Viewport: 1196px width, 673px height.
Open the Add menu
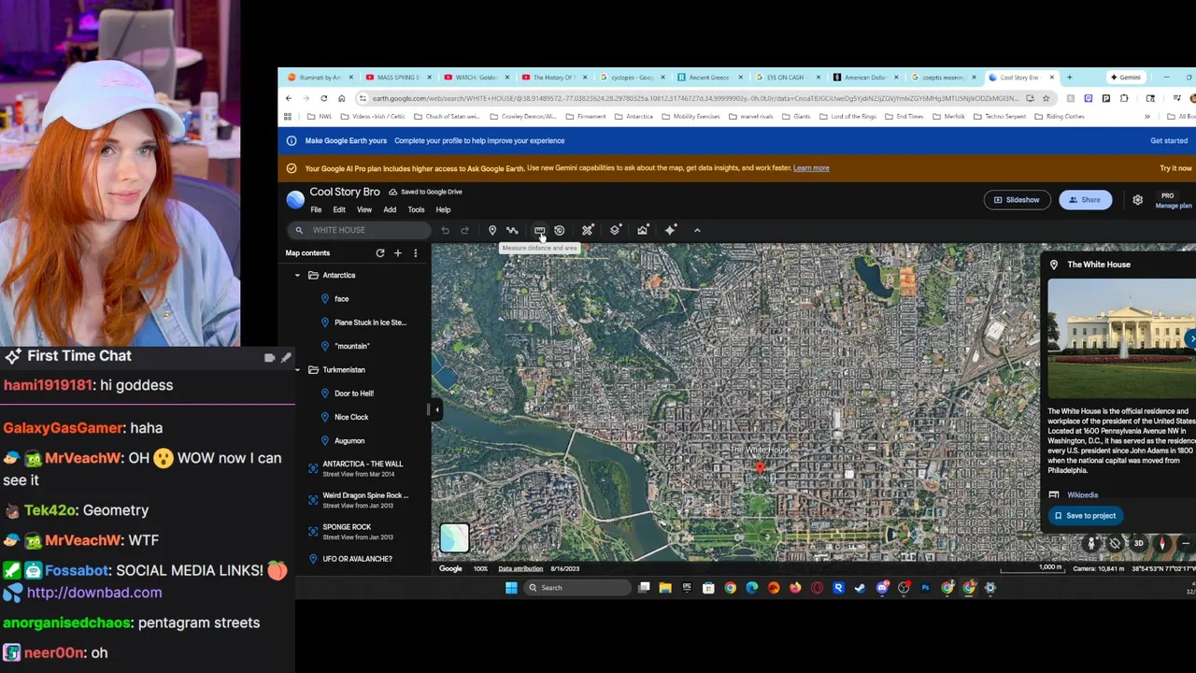tap(390, 209)
